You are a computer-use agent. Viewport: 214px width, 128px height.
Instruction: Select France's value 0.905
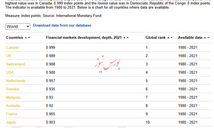(x=50, y=114)
